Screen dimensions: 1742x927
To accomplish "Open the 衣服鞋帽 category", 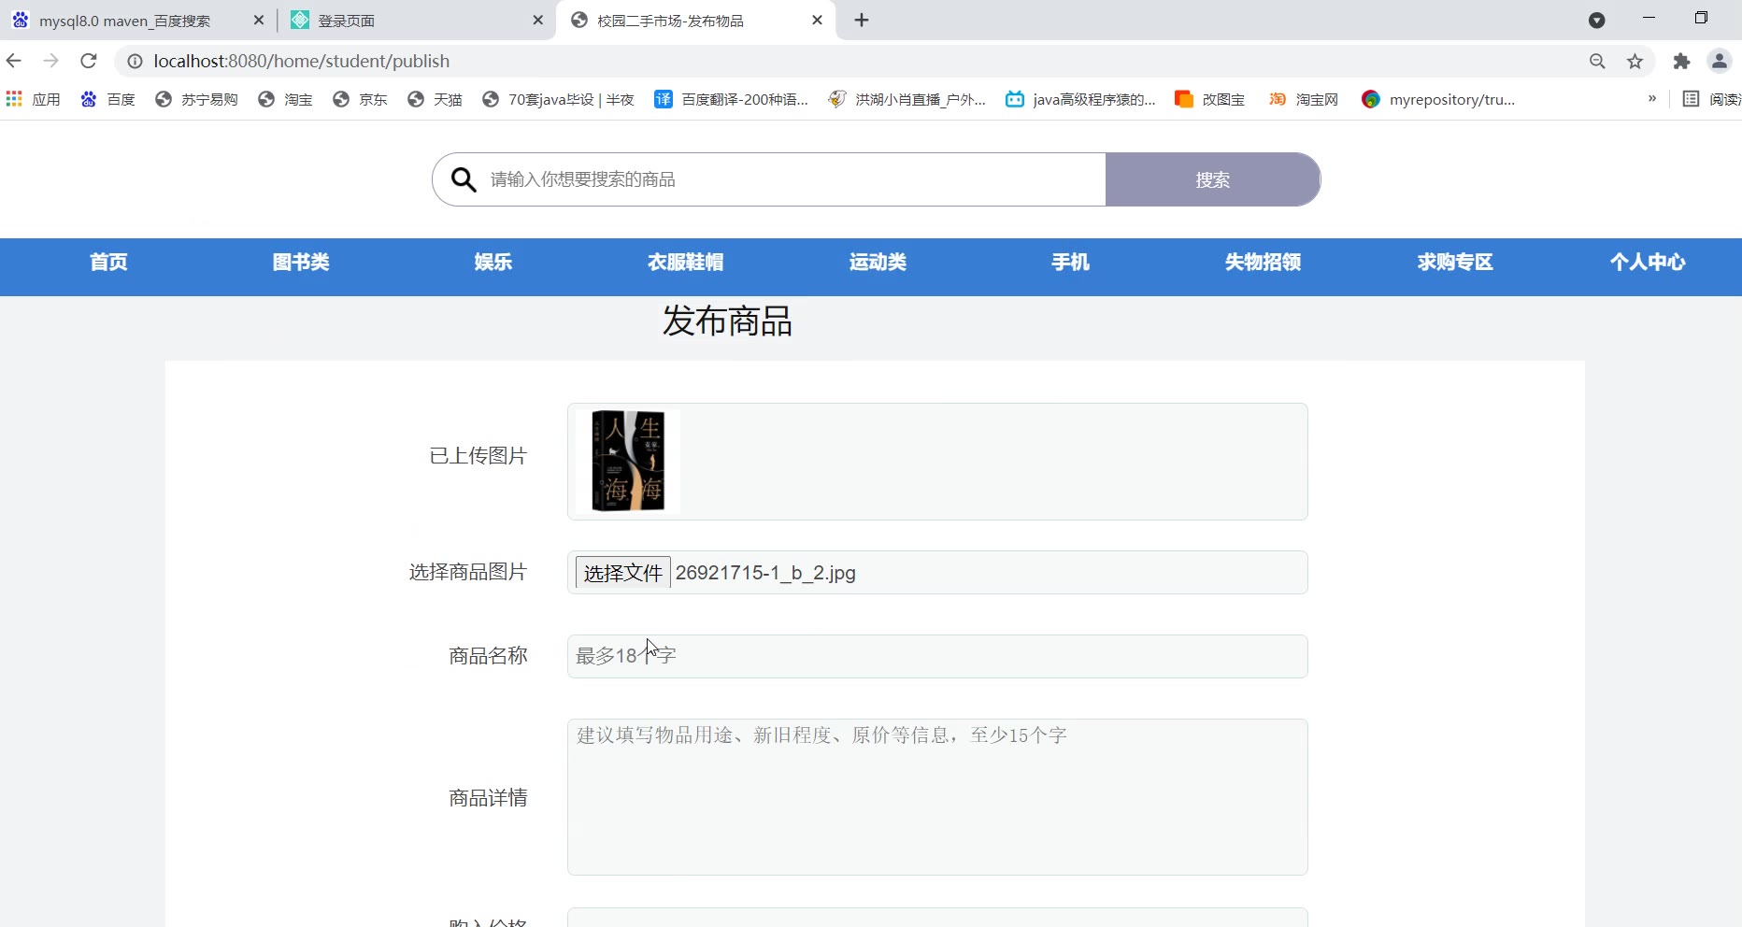I will point(686,263).
